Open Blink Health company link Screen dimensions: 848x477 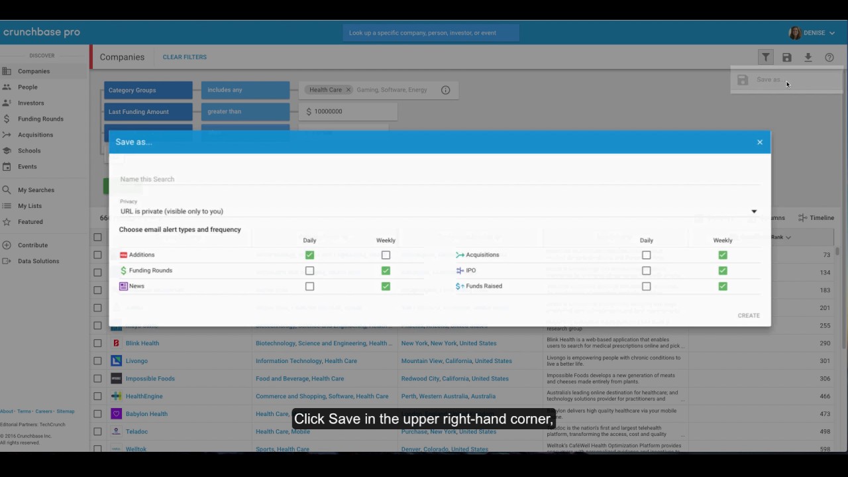coord(142,343)
